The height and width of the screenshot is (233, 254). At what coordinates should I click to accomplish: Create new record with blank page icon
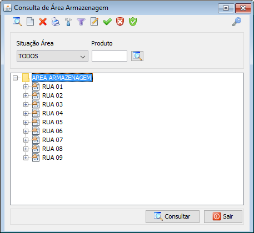[31, 22]
